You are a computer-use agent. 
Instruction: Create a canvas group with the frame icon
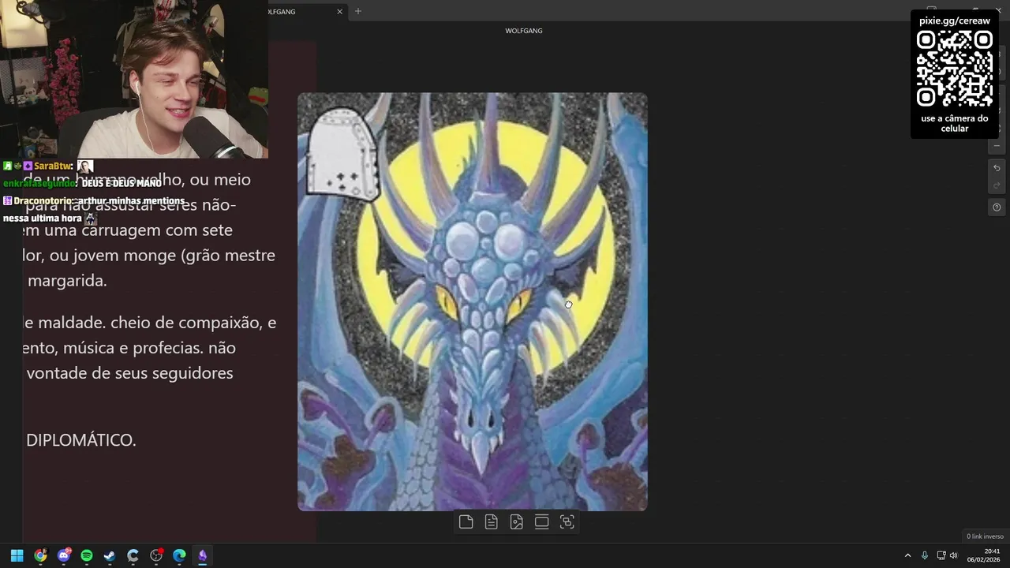[x=541, y=521]
